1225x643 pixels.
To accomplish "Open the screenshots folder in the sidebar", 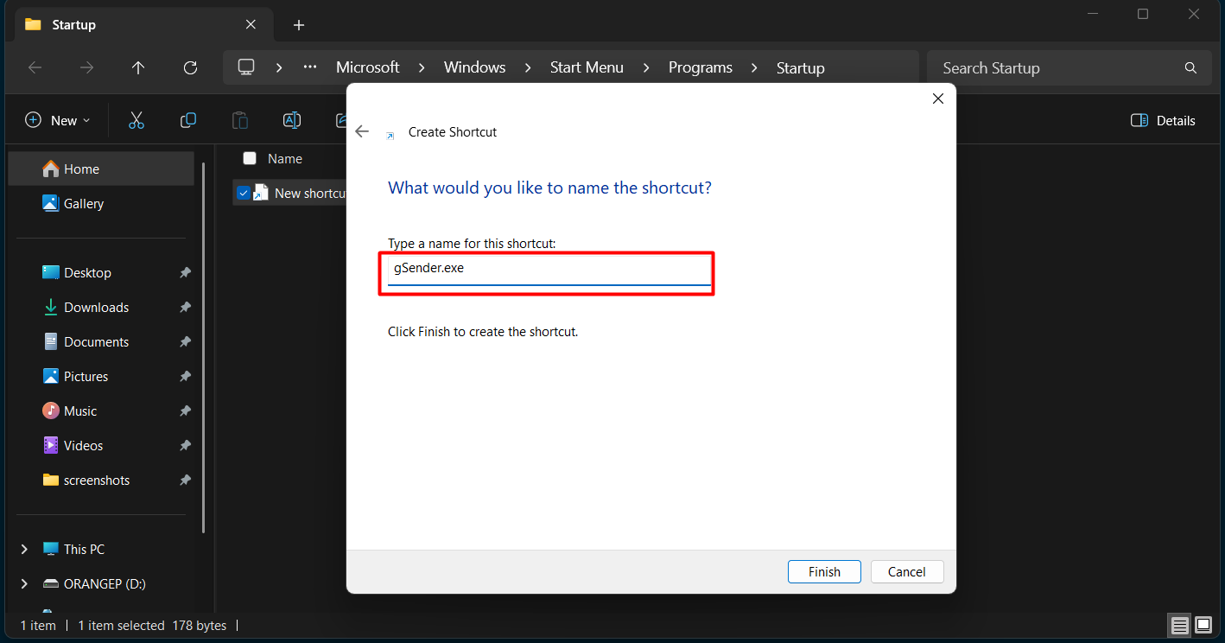I will [96, 480].
